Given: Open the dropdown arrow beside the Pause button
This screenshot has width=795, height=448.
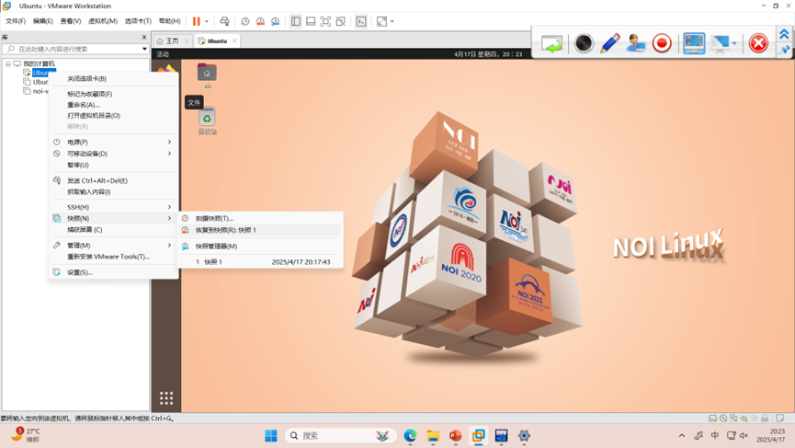Looking at the screenshot, I should (207, 21).
